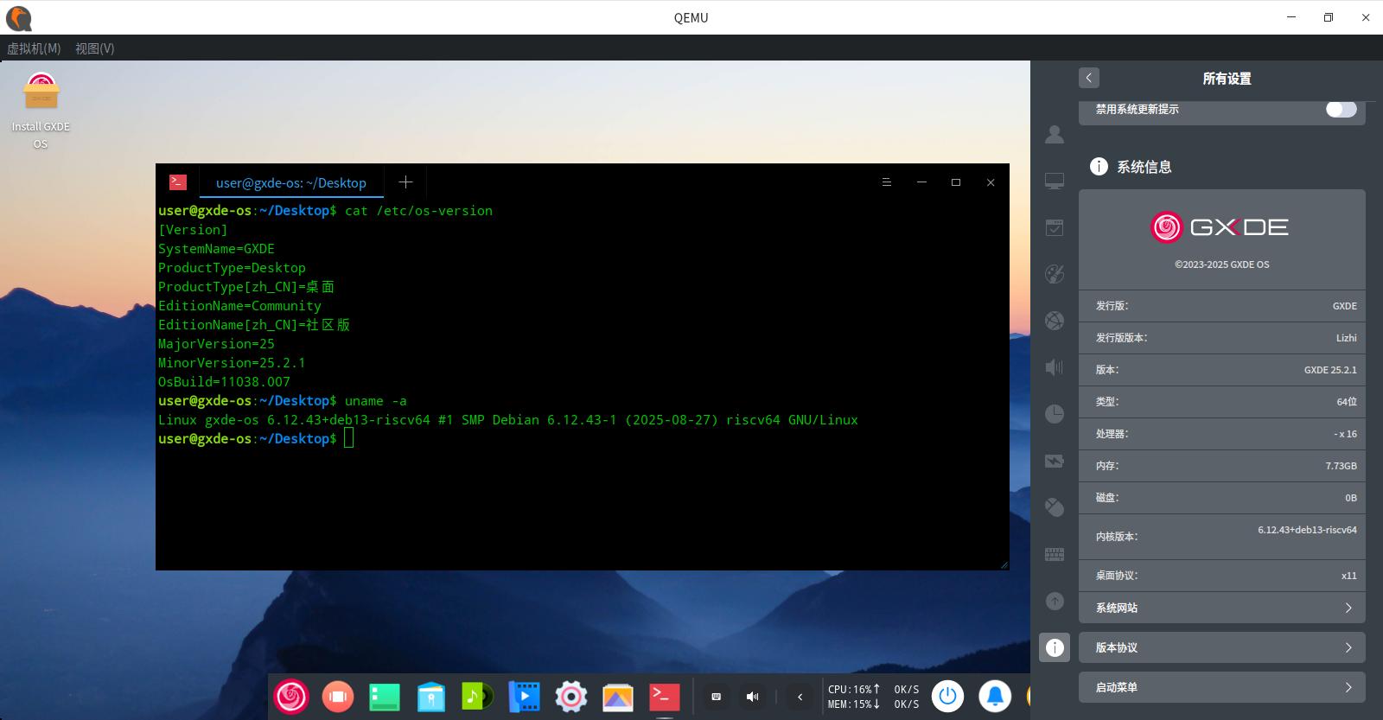The width and height of the screenshot is (1383, 720).
Task: Open the power button in the dock
Action: [x=948, y=696]
